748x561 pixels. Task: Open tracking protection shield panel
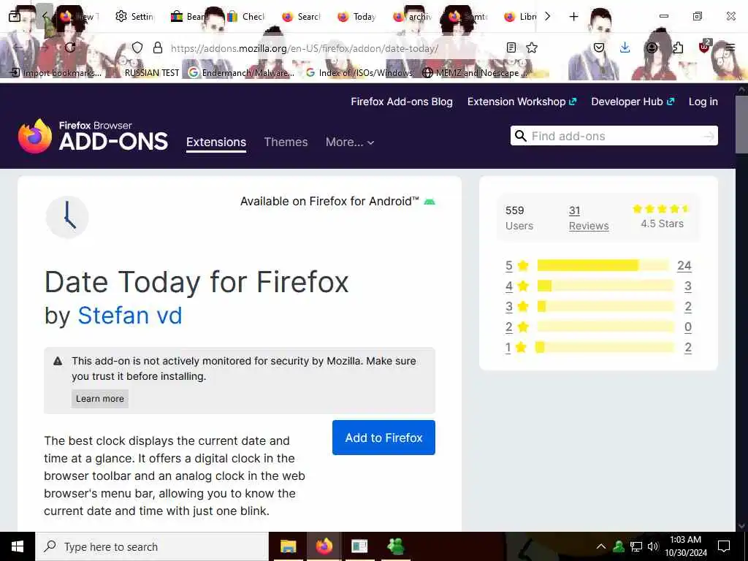pyautogui.click(x=137, y=47)
